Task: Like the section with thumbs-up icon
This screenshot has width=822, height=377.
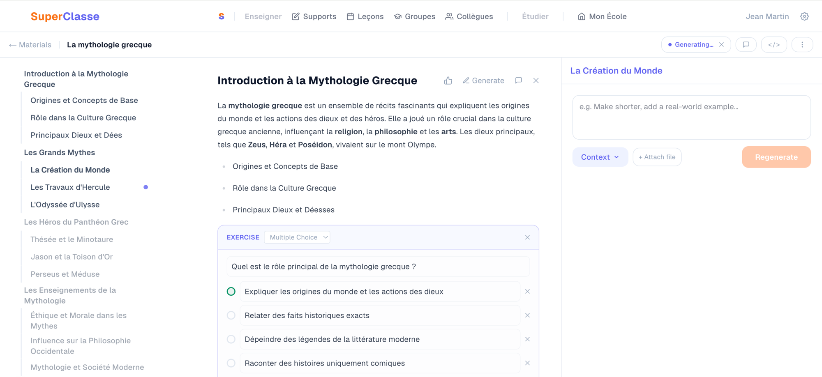Action: 448,80
